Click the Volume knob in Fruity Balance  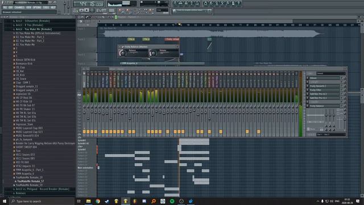point(153,53)
